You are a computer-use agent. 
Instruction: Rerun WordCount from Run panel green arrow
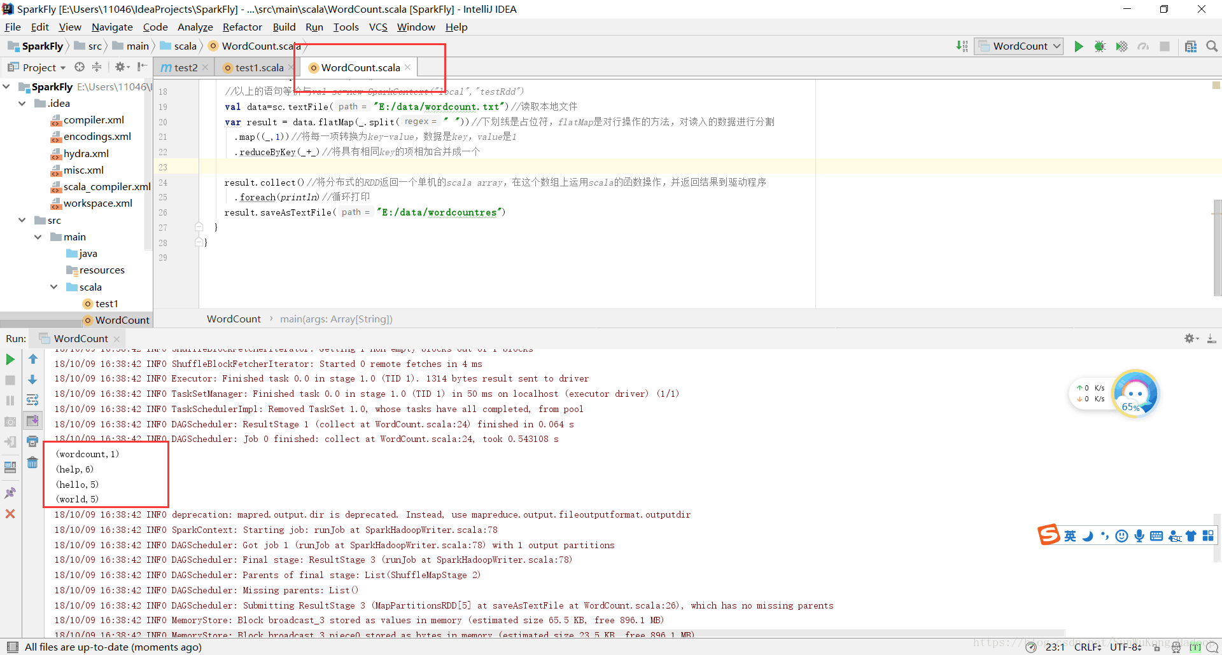click(x=10, y=359)
